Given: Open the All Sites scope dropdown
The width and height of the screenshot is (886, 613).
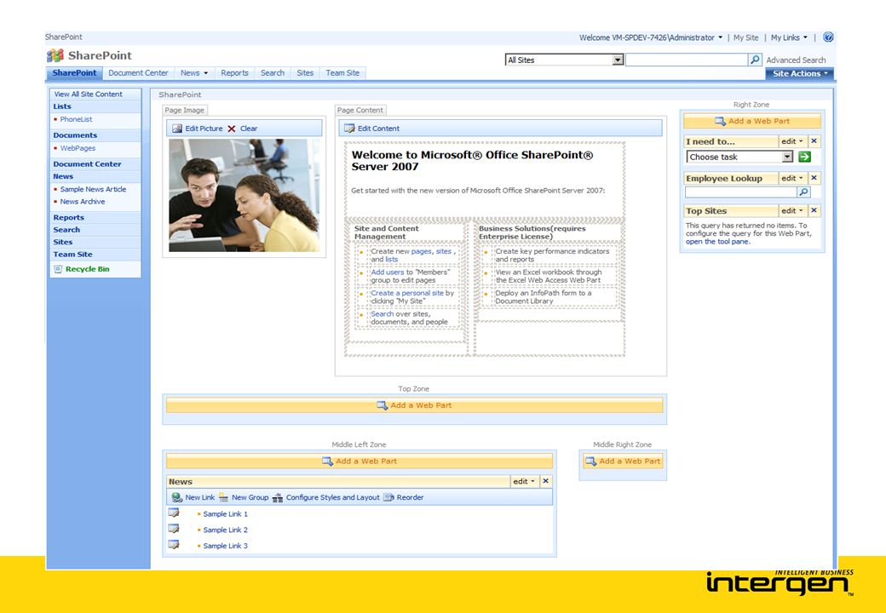Looking at the screenshot, I should 618,60.
